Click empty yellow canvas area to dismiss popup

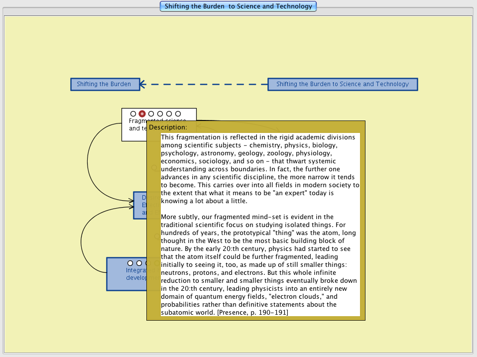pyautogui.click(x=413, y=199)
